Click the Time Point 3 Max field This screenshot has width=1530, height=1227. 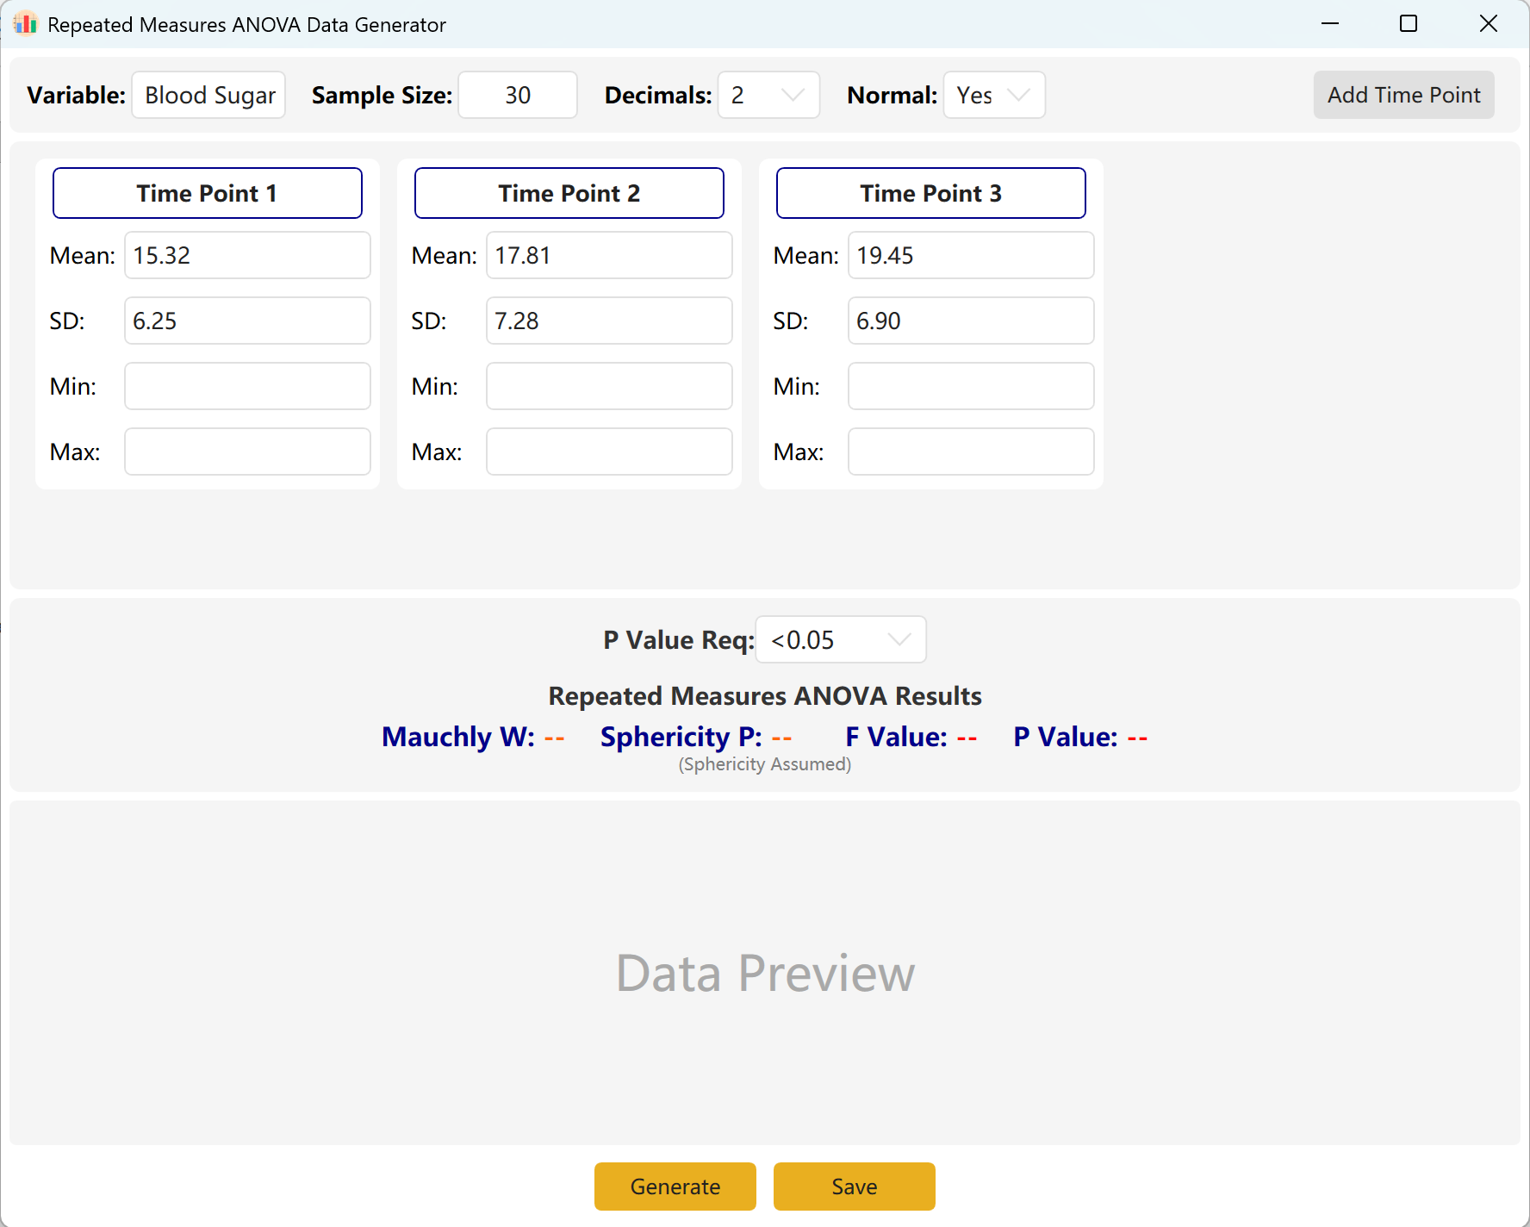[971, 452]
